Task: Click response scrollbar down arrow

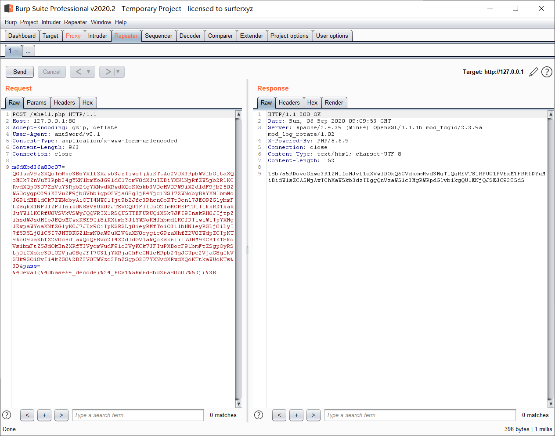Action: (551, 404)
